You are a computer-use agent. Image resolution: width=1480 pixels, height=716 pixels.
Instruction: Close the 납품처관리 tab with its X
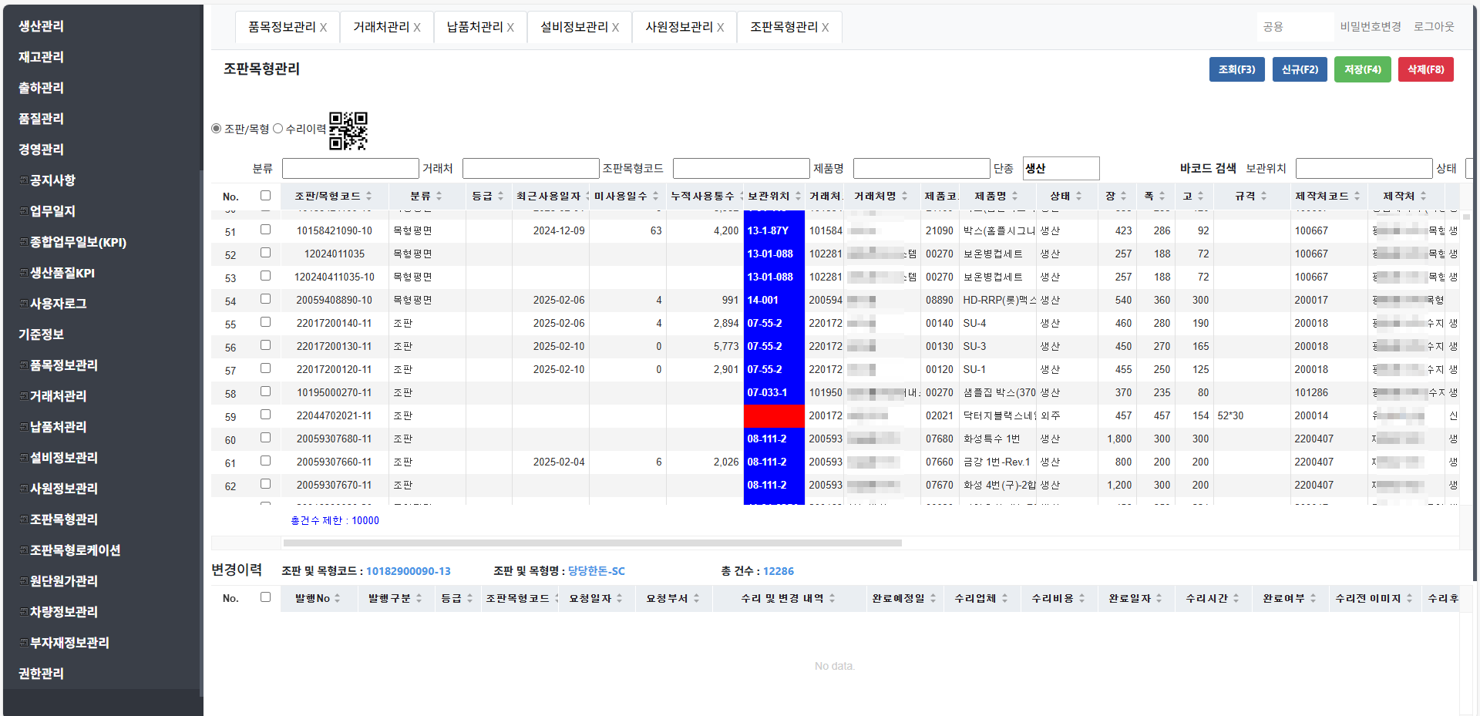510,28
